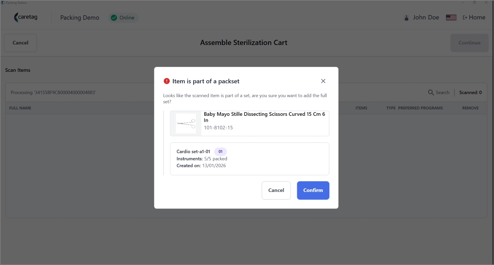
Task: Click the scissors instrument thumbnail image
Action: tap(186, 124)
